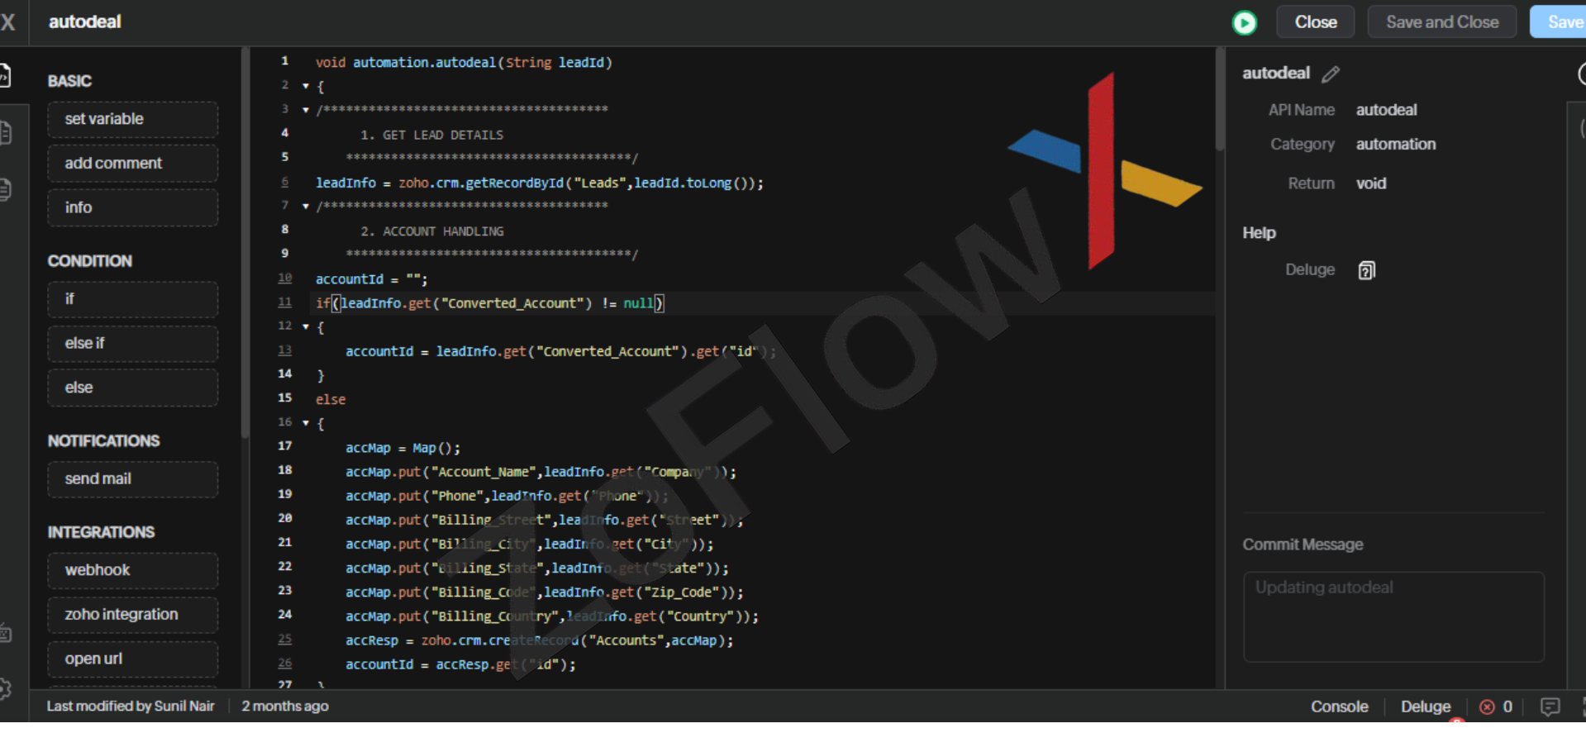Screen dimensions: 1586x733
Task: Click the INTEGRATIONS section heading
Action: point(101,532)
